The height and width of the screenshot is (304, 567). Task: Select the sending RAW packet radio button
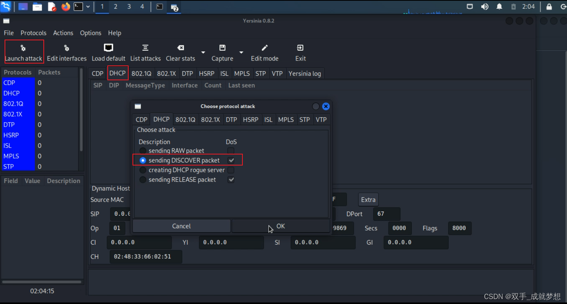tap(143, 151)
